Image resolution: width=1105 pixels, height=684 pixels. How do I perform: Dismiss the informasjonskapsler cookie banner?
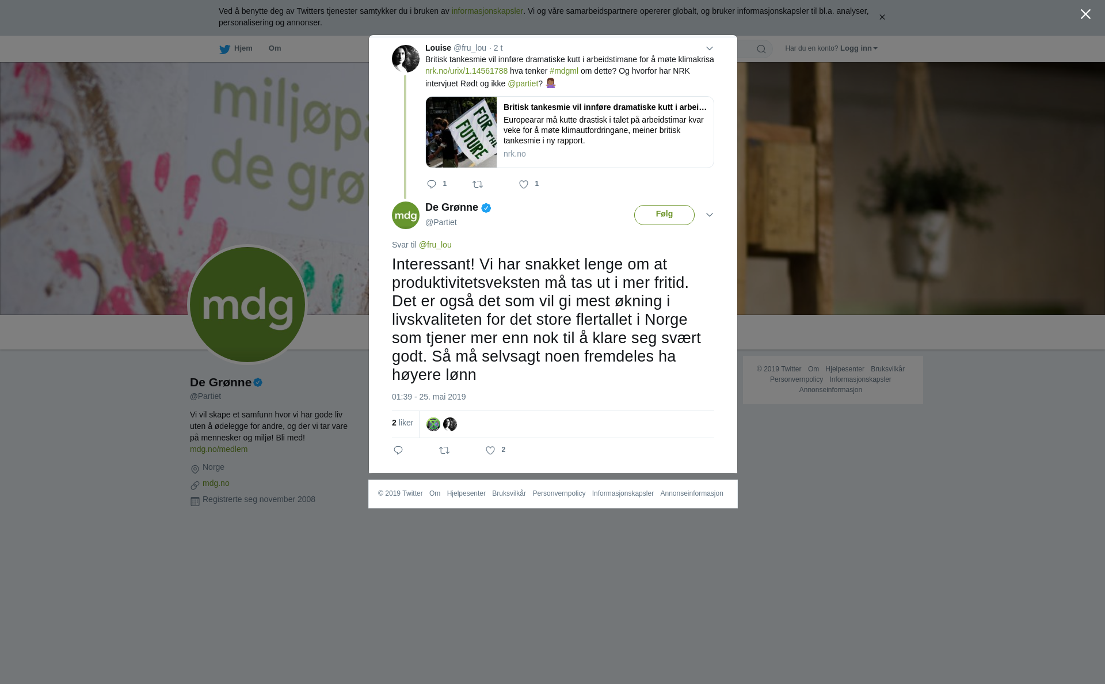tap(882, 17)
